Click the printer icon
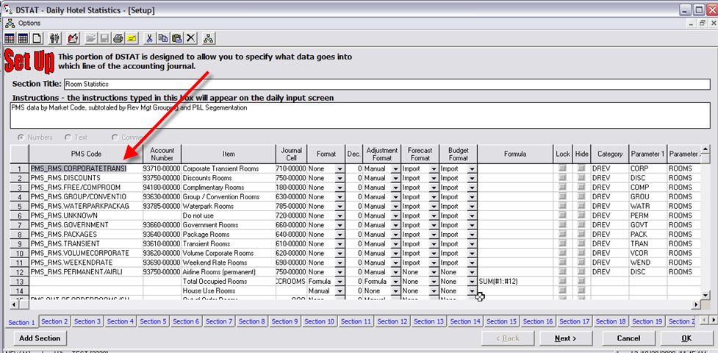This screenshot has width=718, height=353. pos(118,38)
